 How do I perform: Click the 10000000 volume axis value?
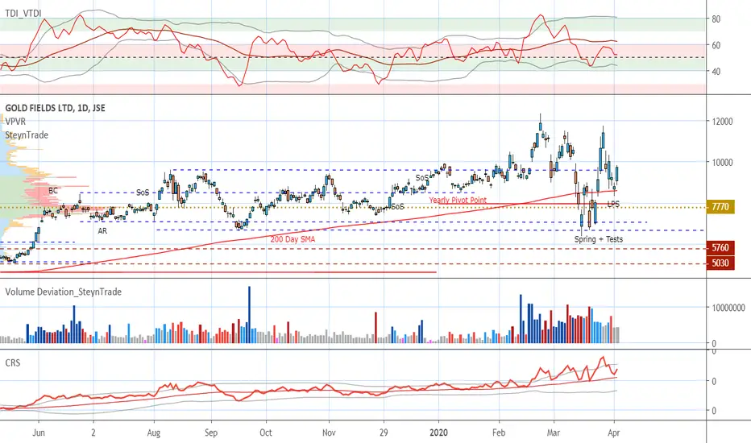[728, 308]
